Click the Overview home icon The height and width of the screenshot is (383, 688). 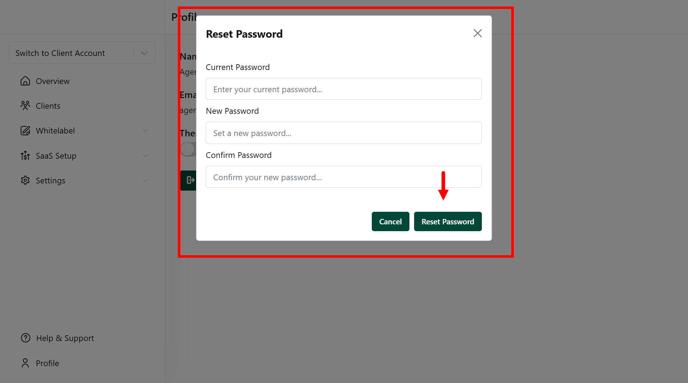point(25,81)
